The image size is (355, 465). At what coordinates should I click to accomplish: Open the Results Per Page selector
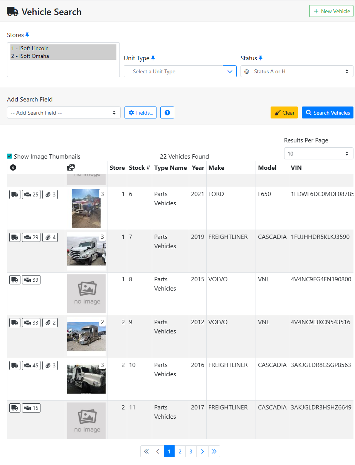pos(318,153)
